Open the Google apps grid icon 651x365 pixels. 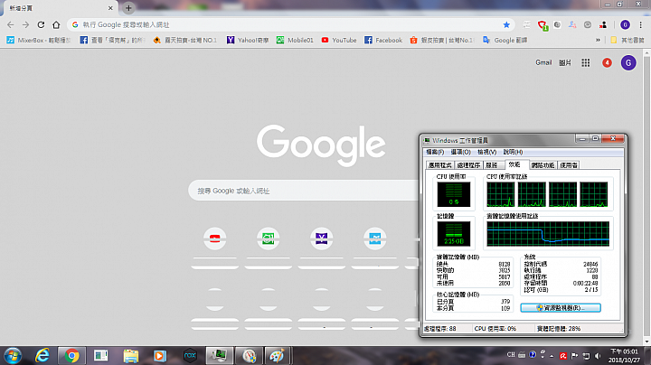[585, 62]
